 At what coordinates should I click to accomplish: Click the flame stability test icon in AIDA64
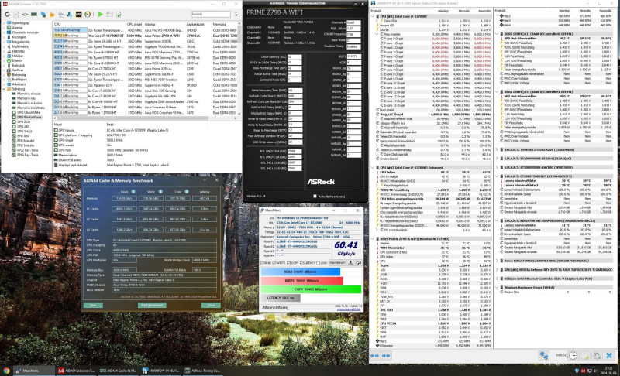coord(52,15)
